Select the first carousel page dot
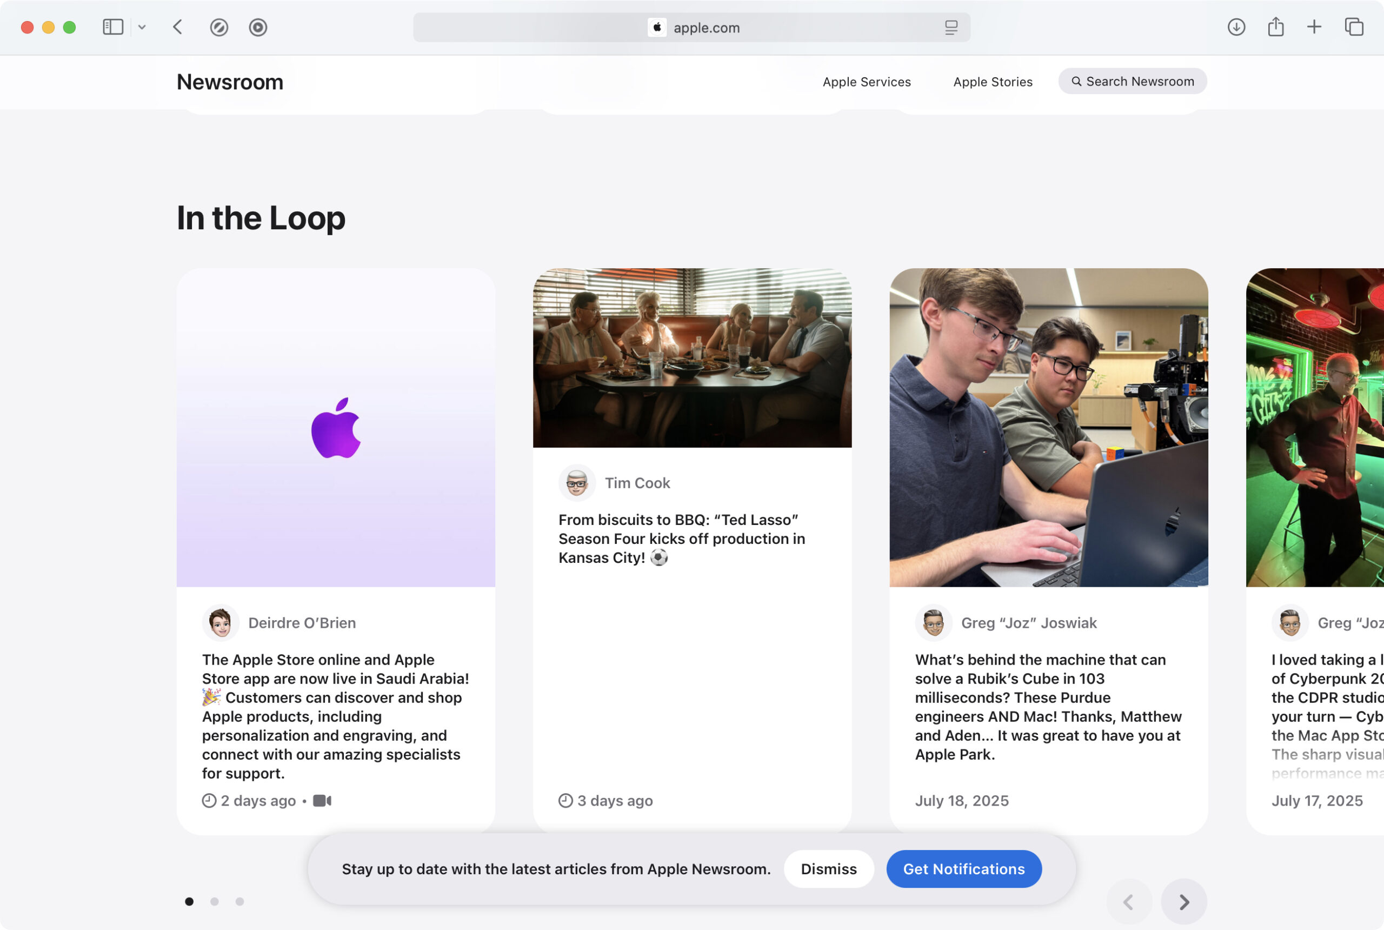Viewport: 1384px width, 930px height. pos(189,901)
